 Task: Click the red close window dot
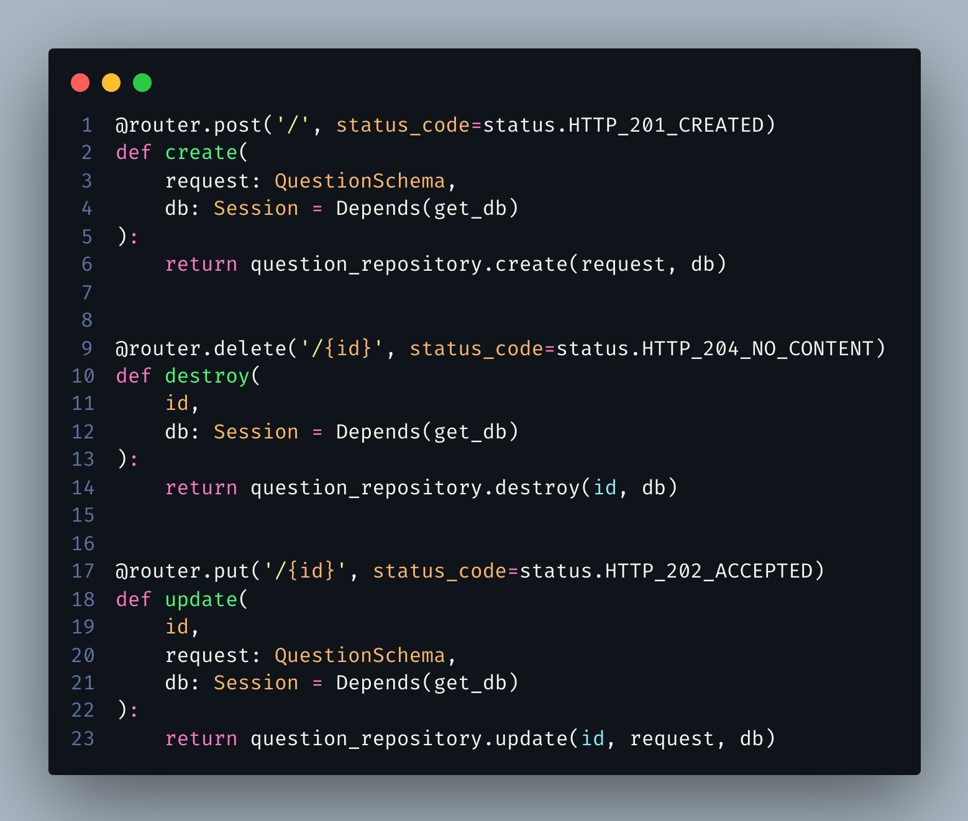tap(80, 83)
